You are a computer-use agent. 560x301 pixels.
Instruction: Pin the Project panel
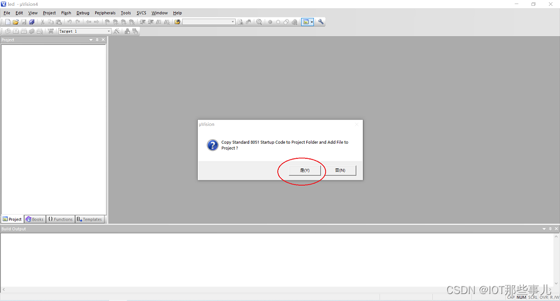point(97,40)
